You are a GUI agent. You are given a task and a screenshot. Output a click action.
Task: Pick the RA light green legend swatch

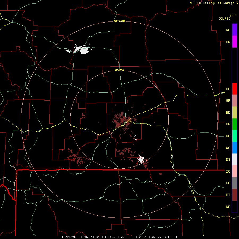point(234,136)
